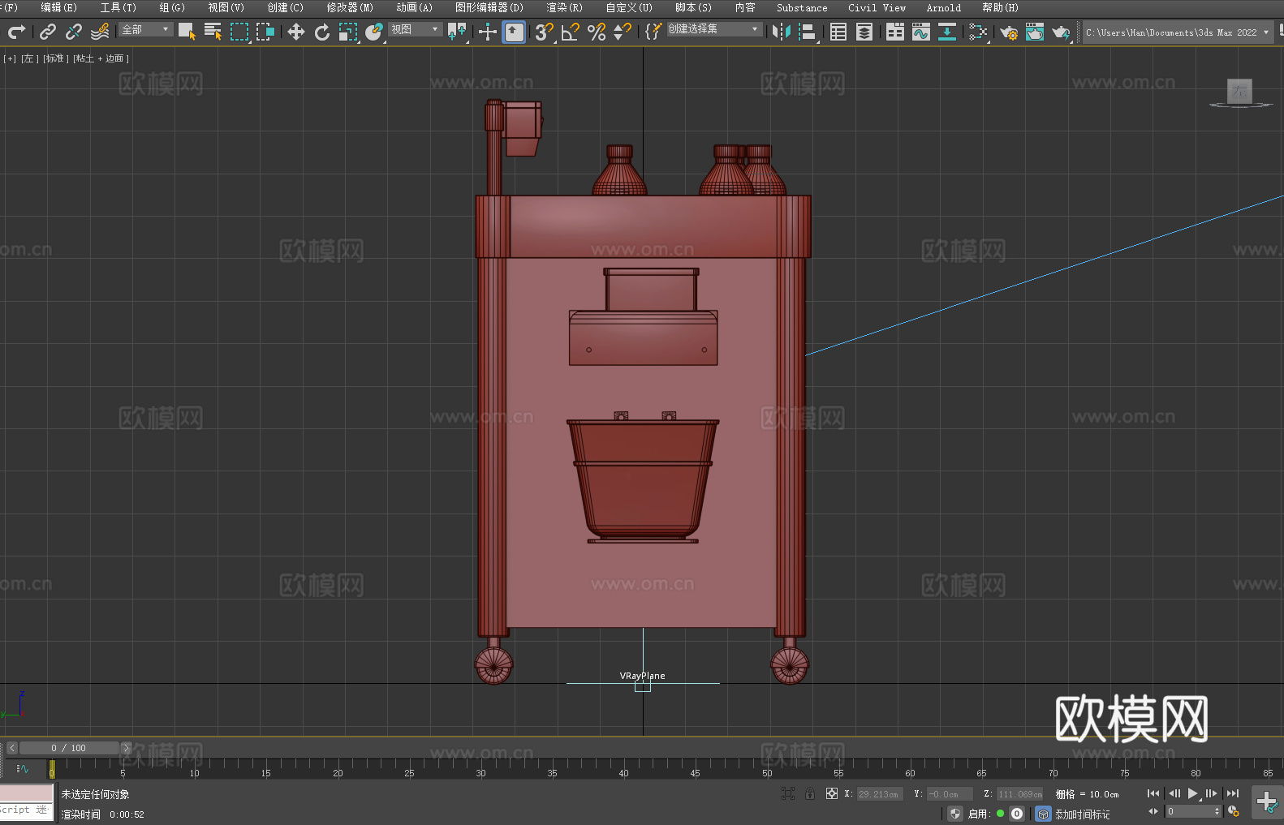Choose Rectangular Selection Region tool
The height and width of the screenshot is (825, 1284).
[239, 32]
